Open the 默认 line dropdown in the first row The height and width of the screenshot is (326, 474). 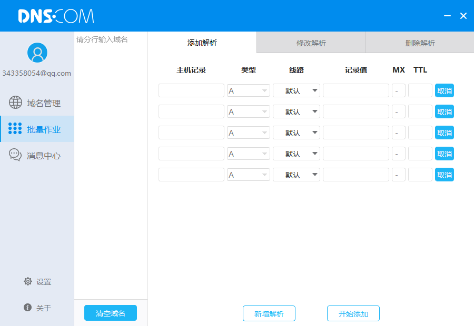tap(296, 90)
